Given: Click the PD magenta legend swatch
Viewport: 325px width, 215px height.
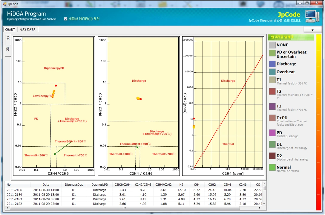Looking at the screenshot, I should (272, 133).
